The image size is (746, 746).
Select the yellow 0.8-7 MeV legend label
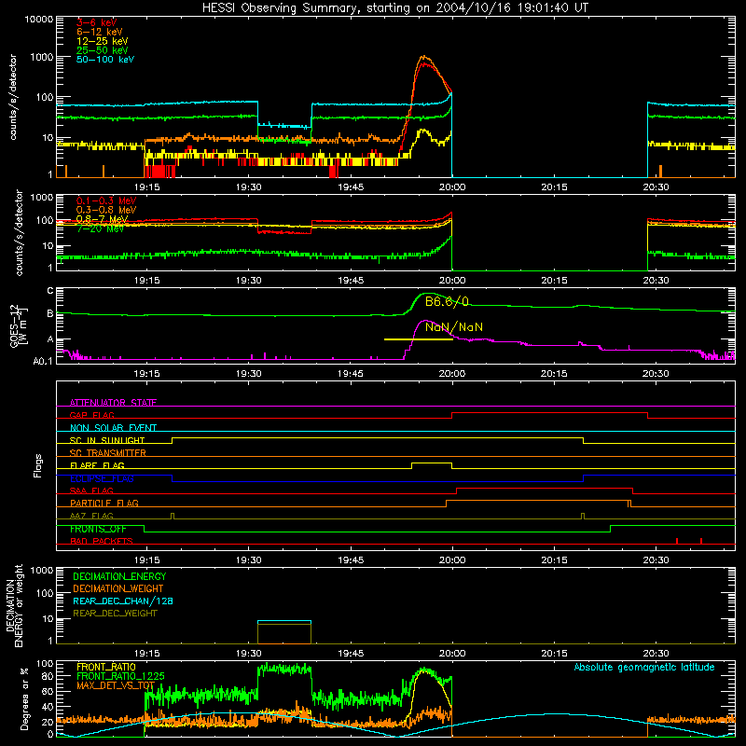(102, 219)
